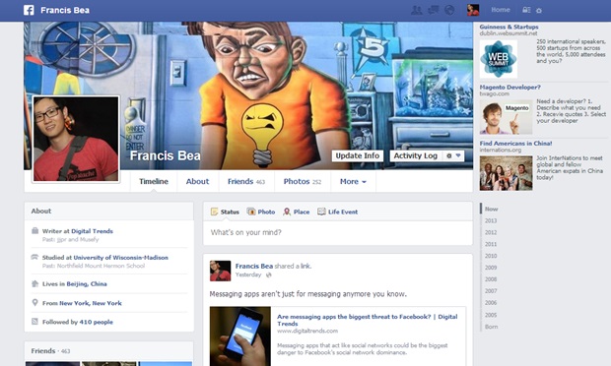Open the shared article title about messaging apps
Image resolution: width=611 pixels, height=366 pixels.
point(367,320)
